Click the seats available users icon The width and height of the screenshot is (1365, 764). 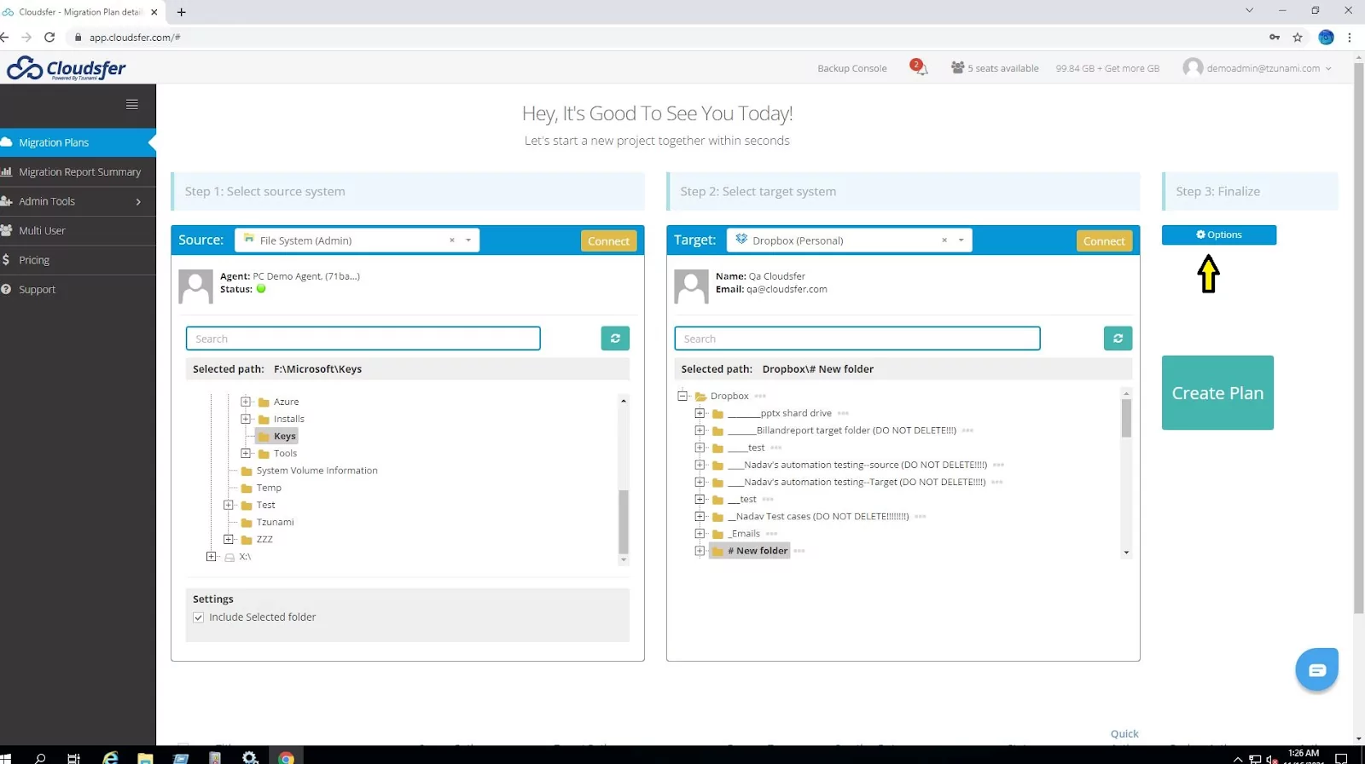[x=957, y=67]
